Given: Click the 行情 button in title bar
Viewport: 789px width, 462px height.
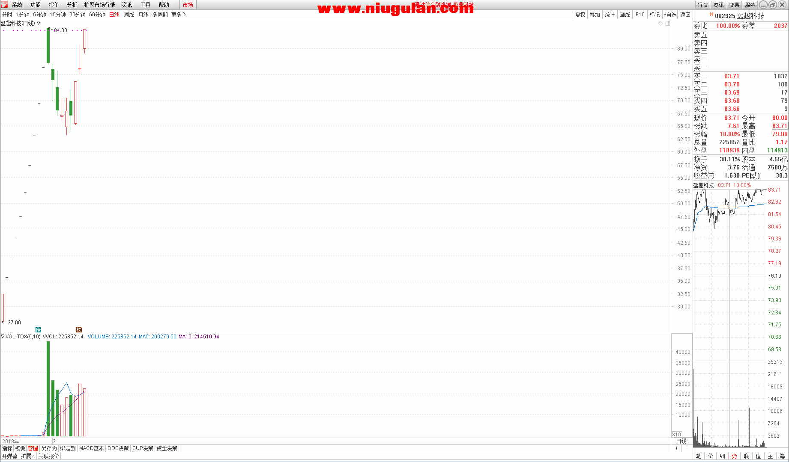Looking at the screenshot, I should tap(703, 5).
